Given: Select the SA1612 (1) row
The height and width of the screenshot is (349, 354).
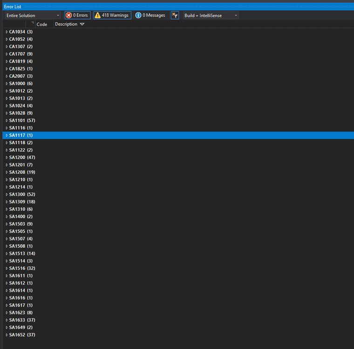Looking at the screenshot, I should click(x=178, y=283).
